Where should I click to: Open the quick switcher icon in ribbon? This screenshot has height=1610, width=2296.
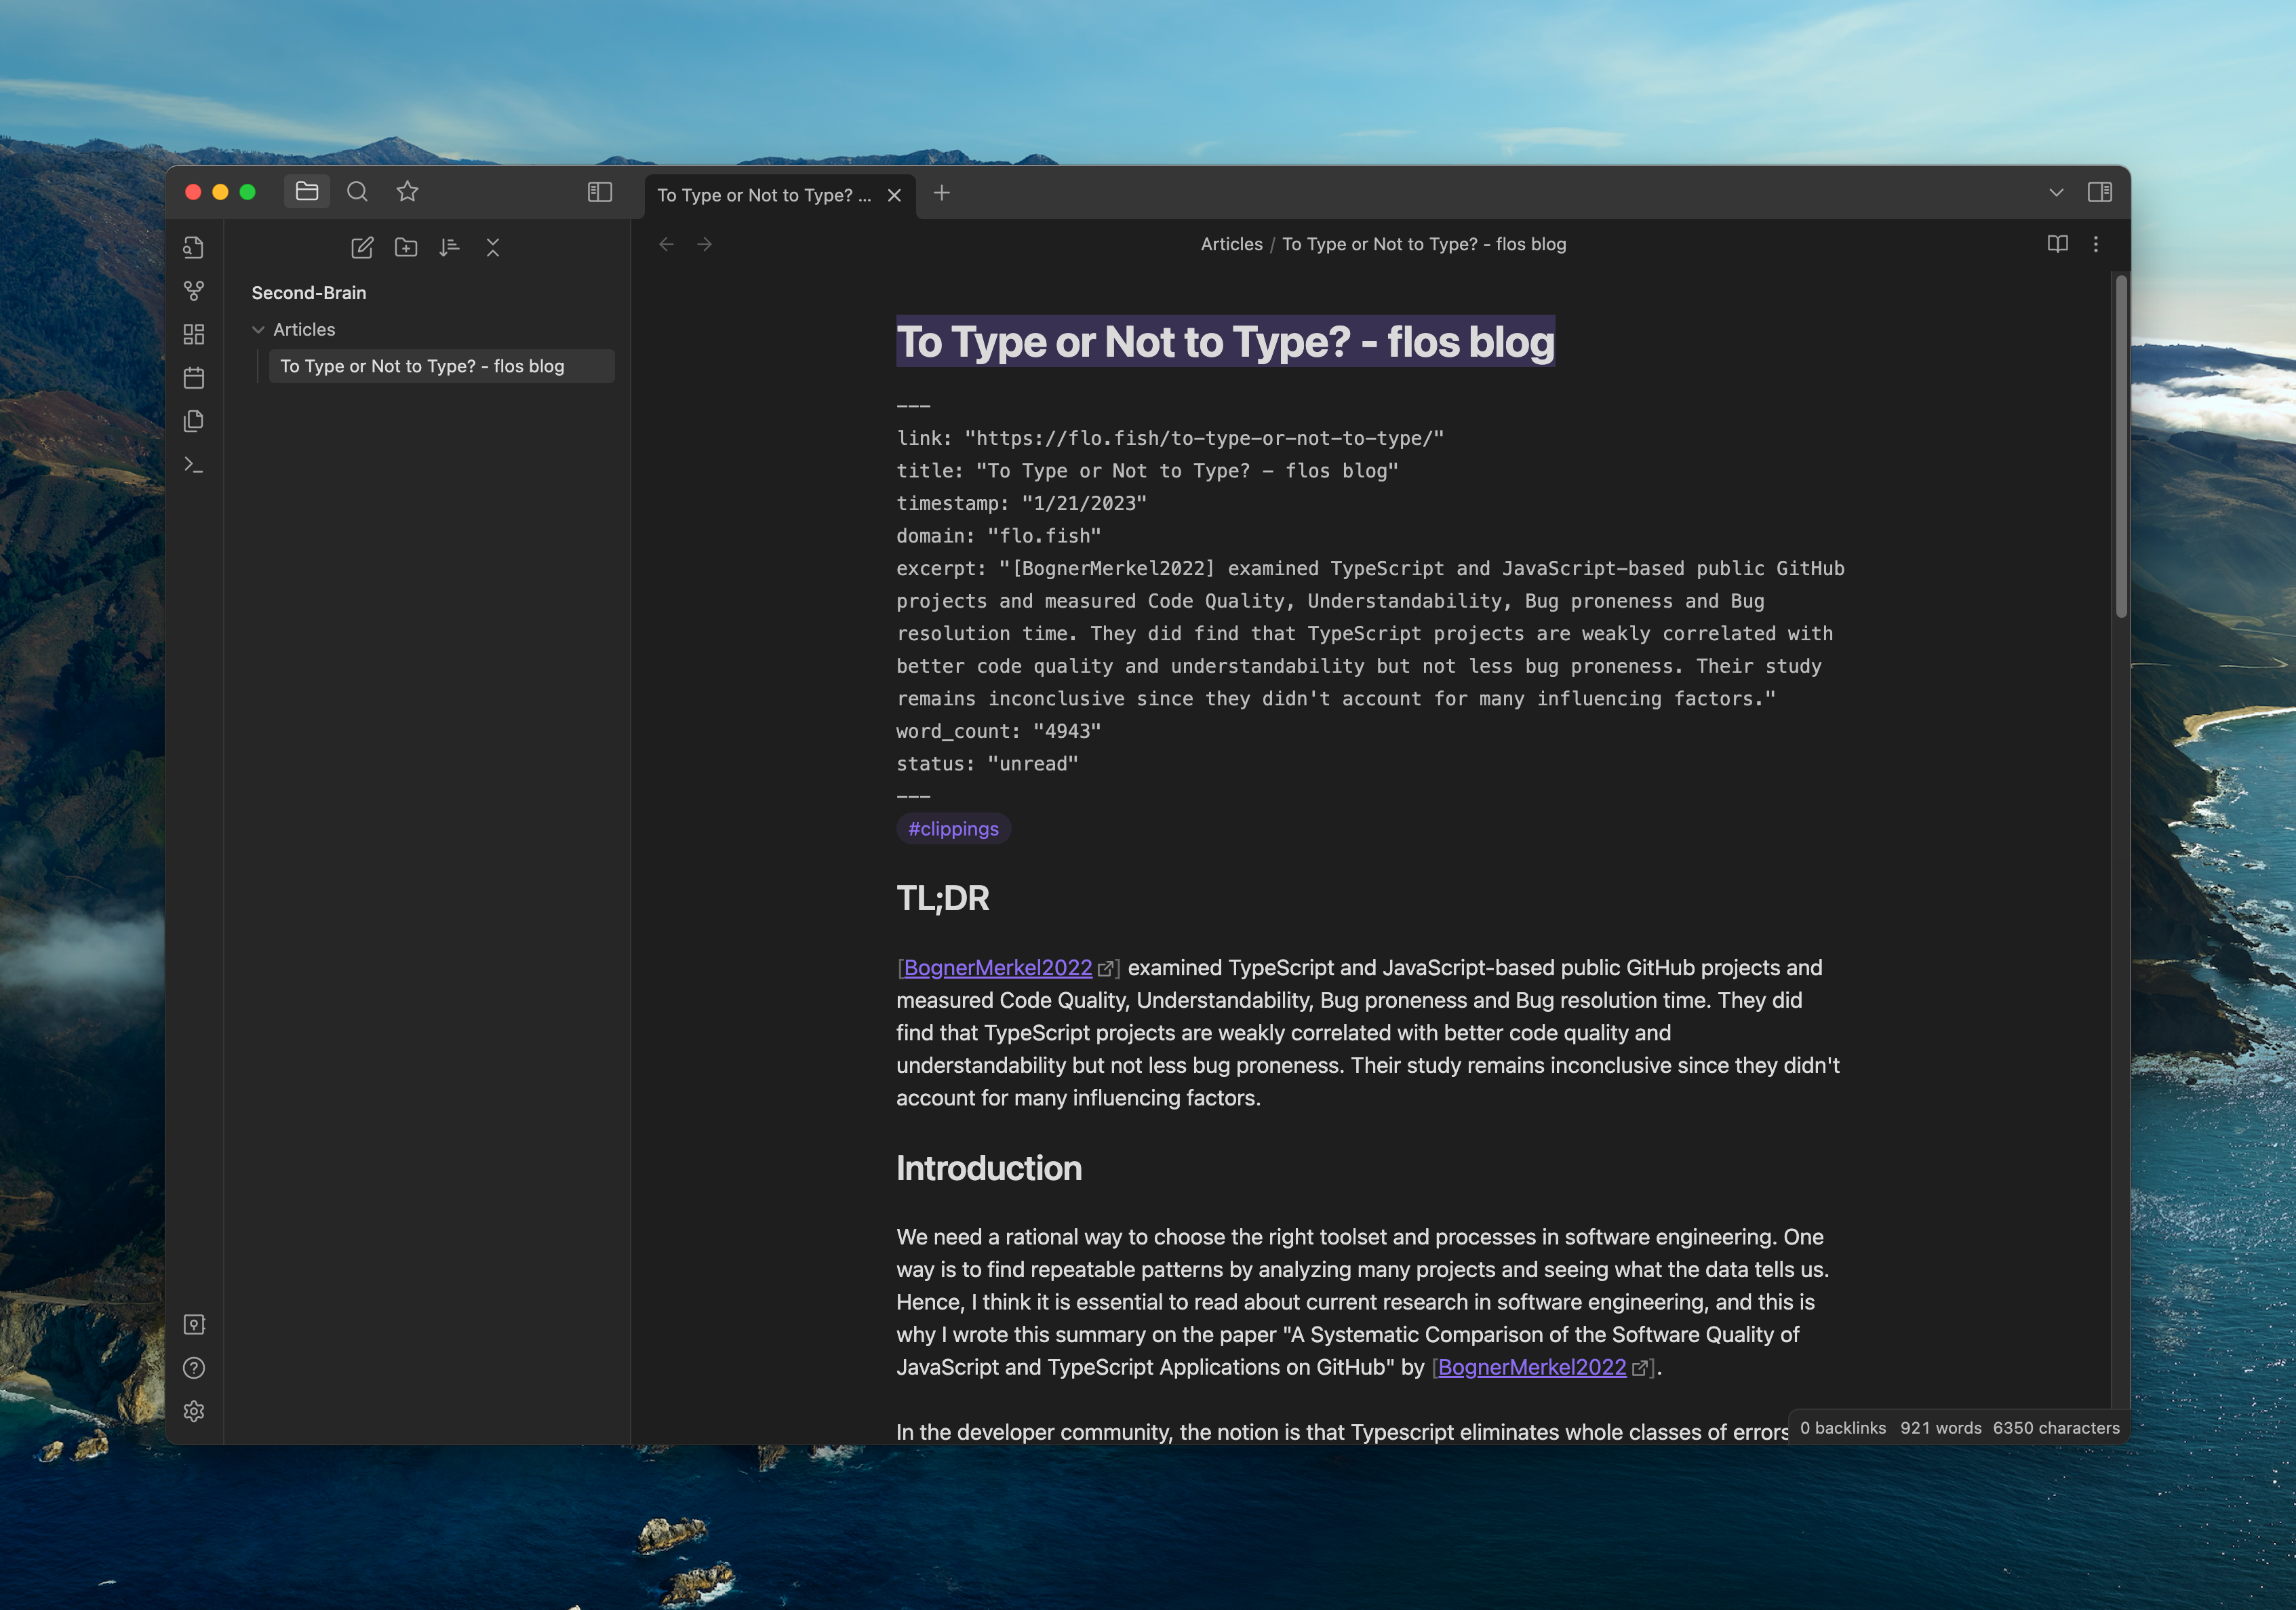(194, 247)
